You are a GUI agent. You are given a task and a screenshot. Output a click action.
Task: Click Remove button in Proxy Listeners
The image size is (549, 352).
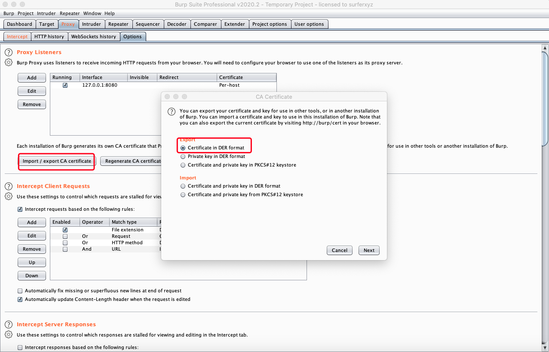tap(32, 104)
